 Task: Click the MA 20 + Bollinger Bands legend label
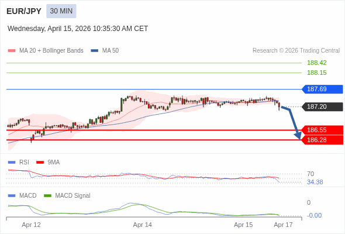tap(51, 51)
